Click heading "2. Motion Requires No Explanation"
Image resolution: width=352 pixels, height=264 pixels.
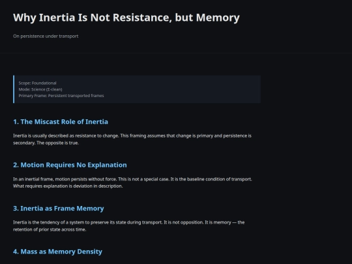click(x=70, y=165)
